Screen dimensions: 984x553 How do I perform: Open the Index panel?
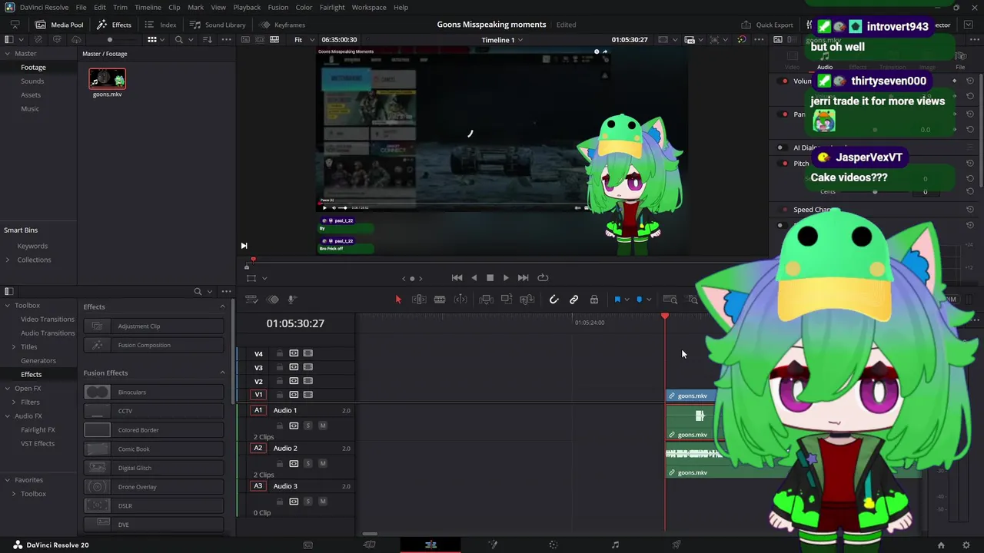161,25
